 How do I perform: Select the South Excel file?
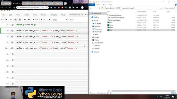(111, 28)
